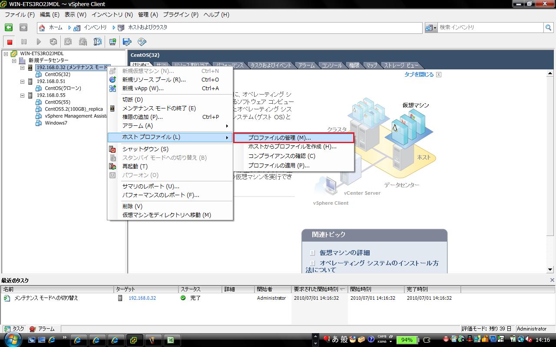Click the Power On (play) toolbar icon
Image resolution: width=556 pixels, height=347 pixels.
[x=39, y=42]
